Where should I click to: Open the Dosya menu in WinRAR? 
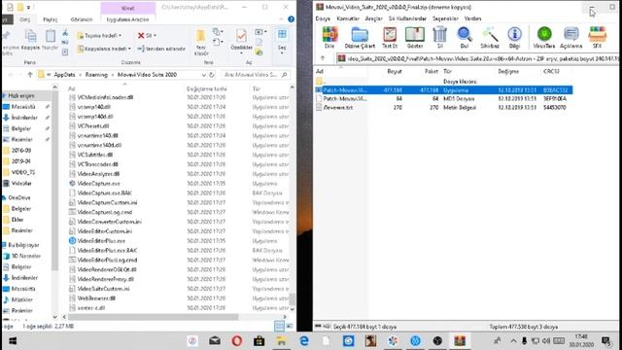[x=323, y=18]
